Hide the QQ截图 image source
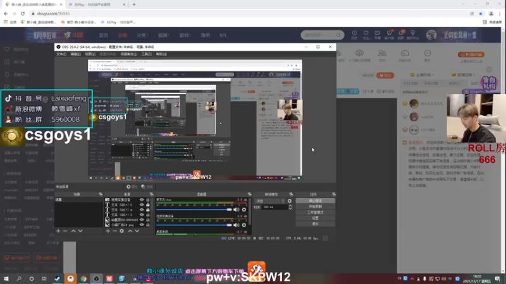506x284 pixels. [x=142, y=220]
